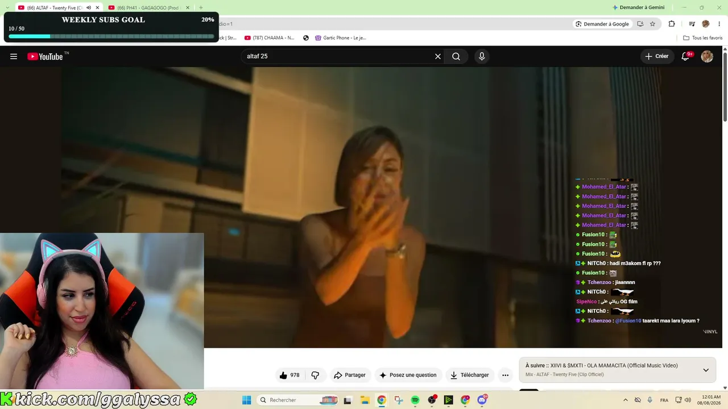Open the Chrome three-dot menu

pyautogui.click(x=719, y=24)
